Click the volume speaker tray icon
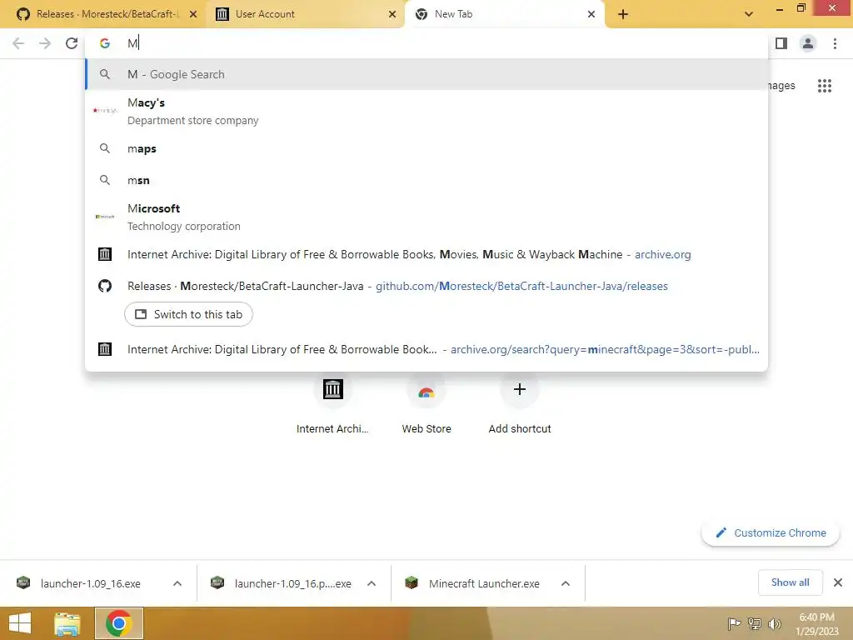853x640 pixels. pyautogui.click(x=774, y=623)
